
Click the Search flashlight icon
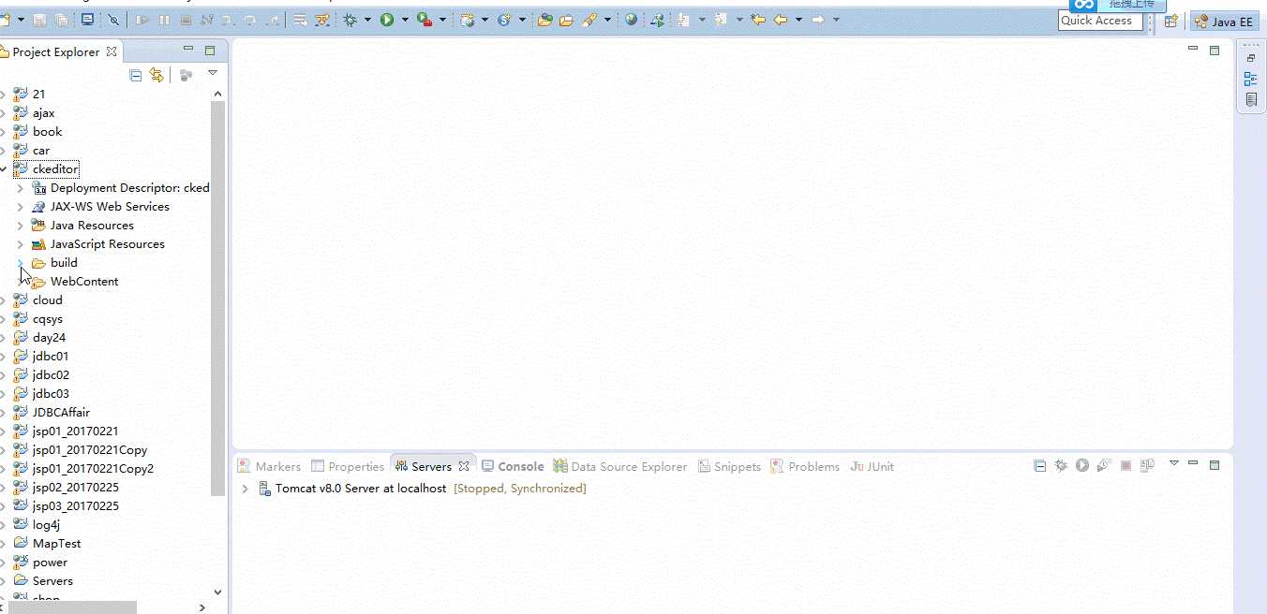tap(589, 20)
